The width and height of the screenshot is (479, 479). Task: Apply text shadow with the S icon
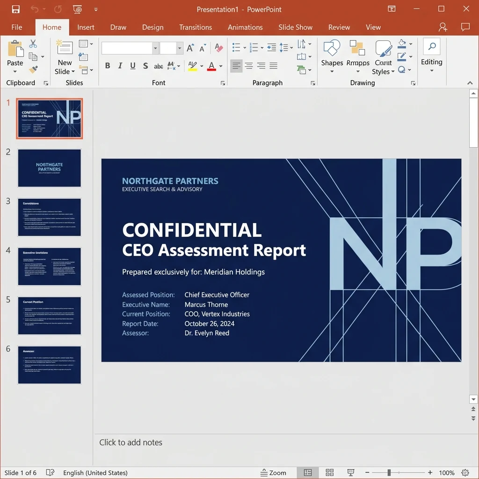click(145, 65)
